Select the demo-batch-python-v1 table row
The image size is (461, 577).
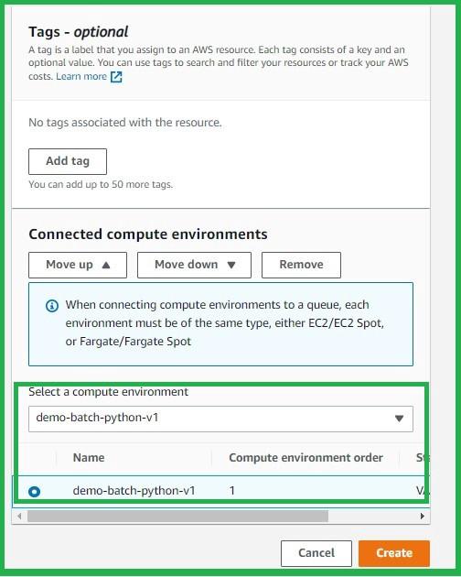[220, 491]
